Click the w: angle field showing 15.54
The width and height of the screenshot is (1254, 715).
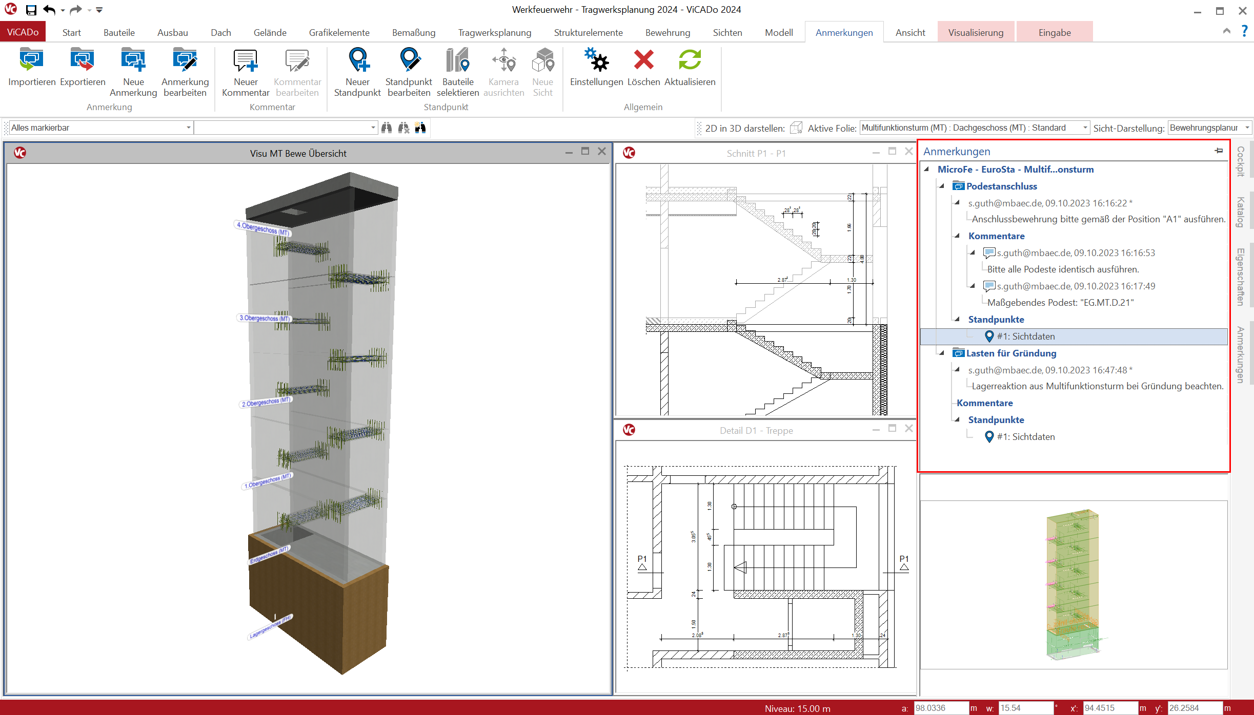point(1025,708)
